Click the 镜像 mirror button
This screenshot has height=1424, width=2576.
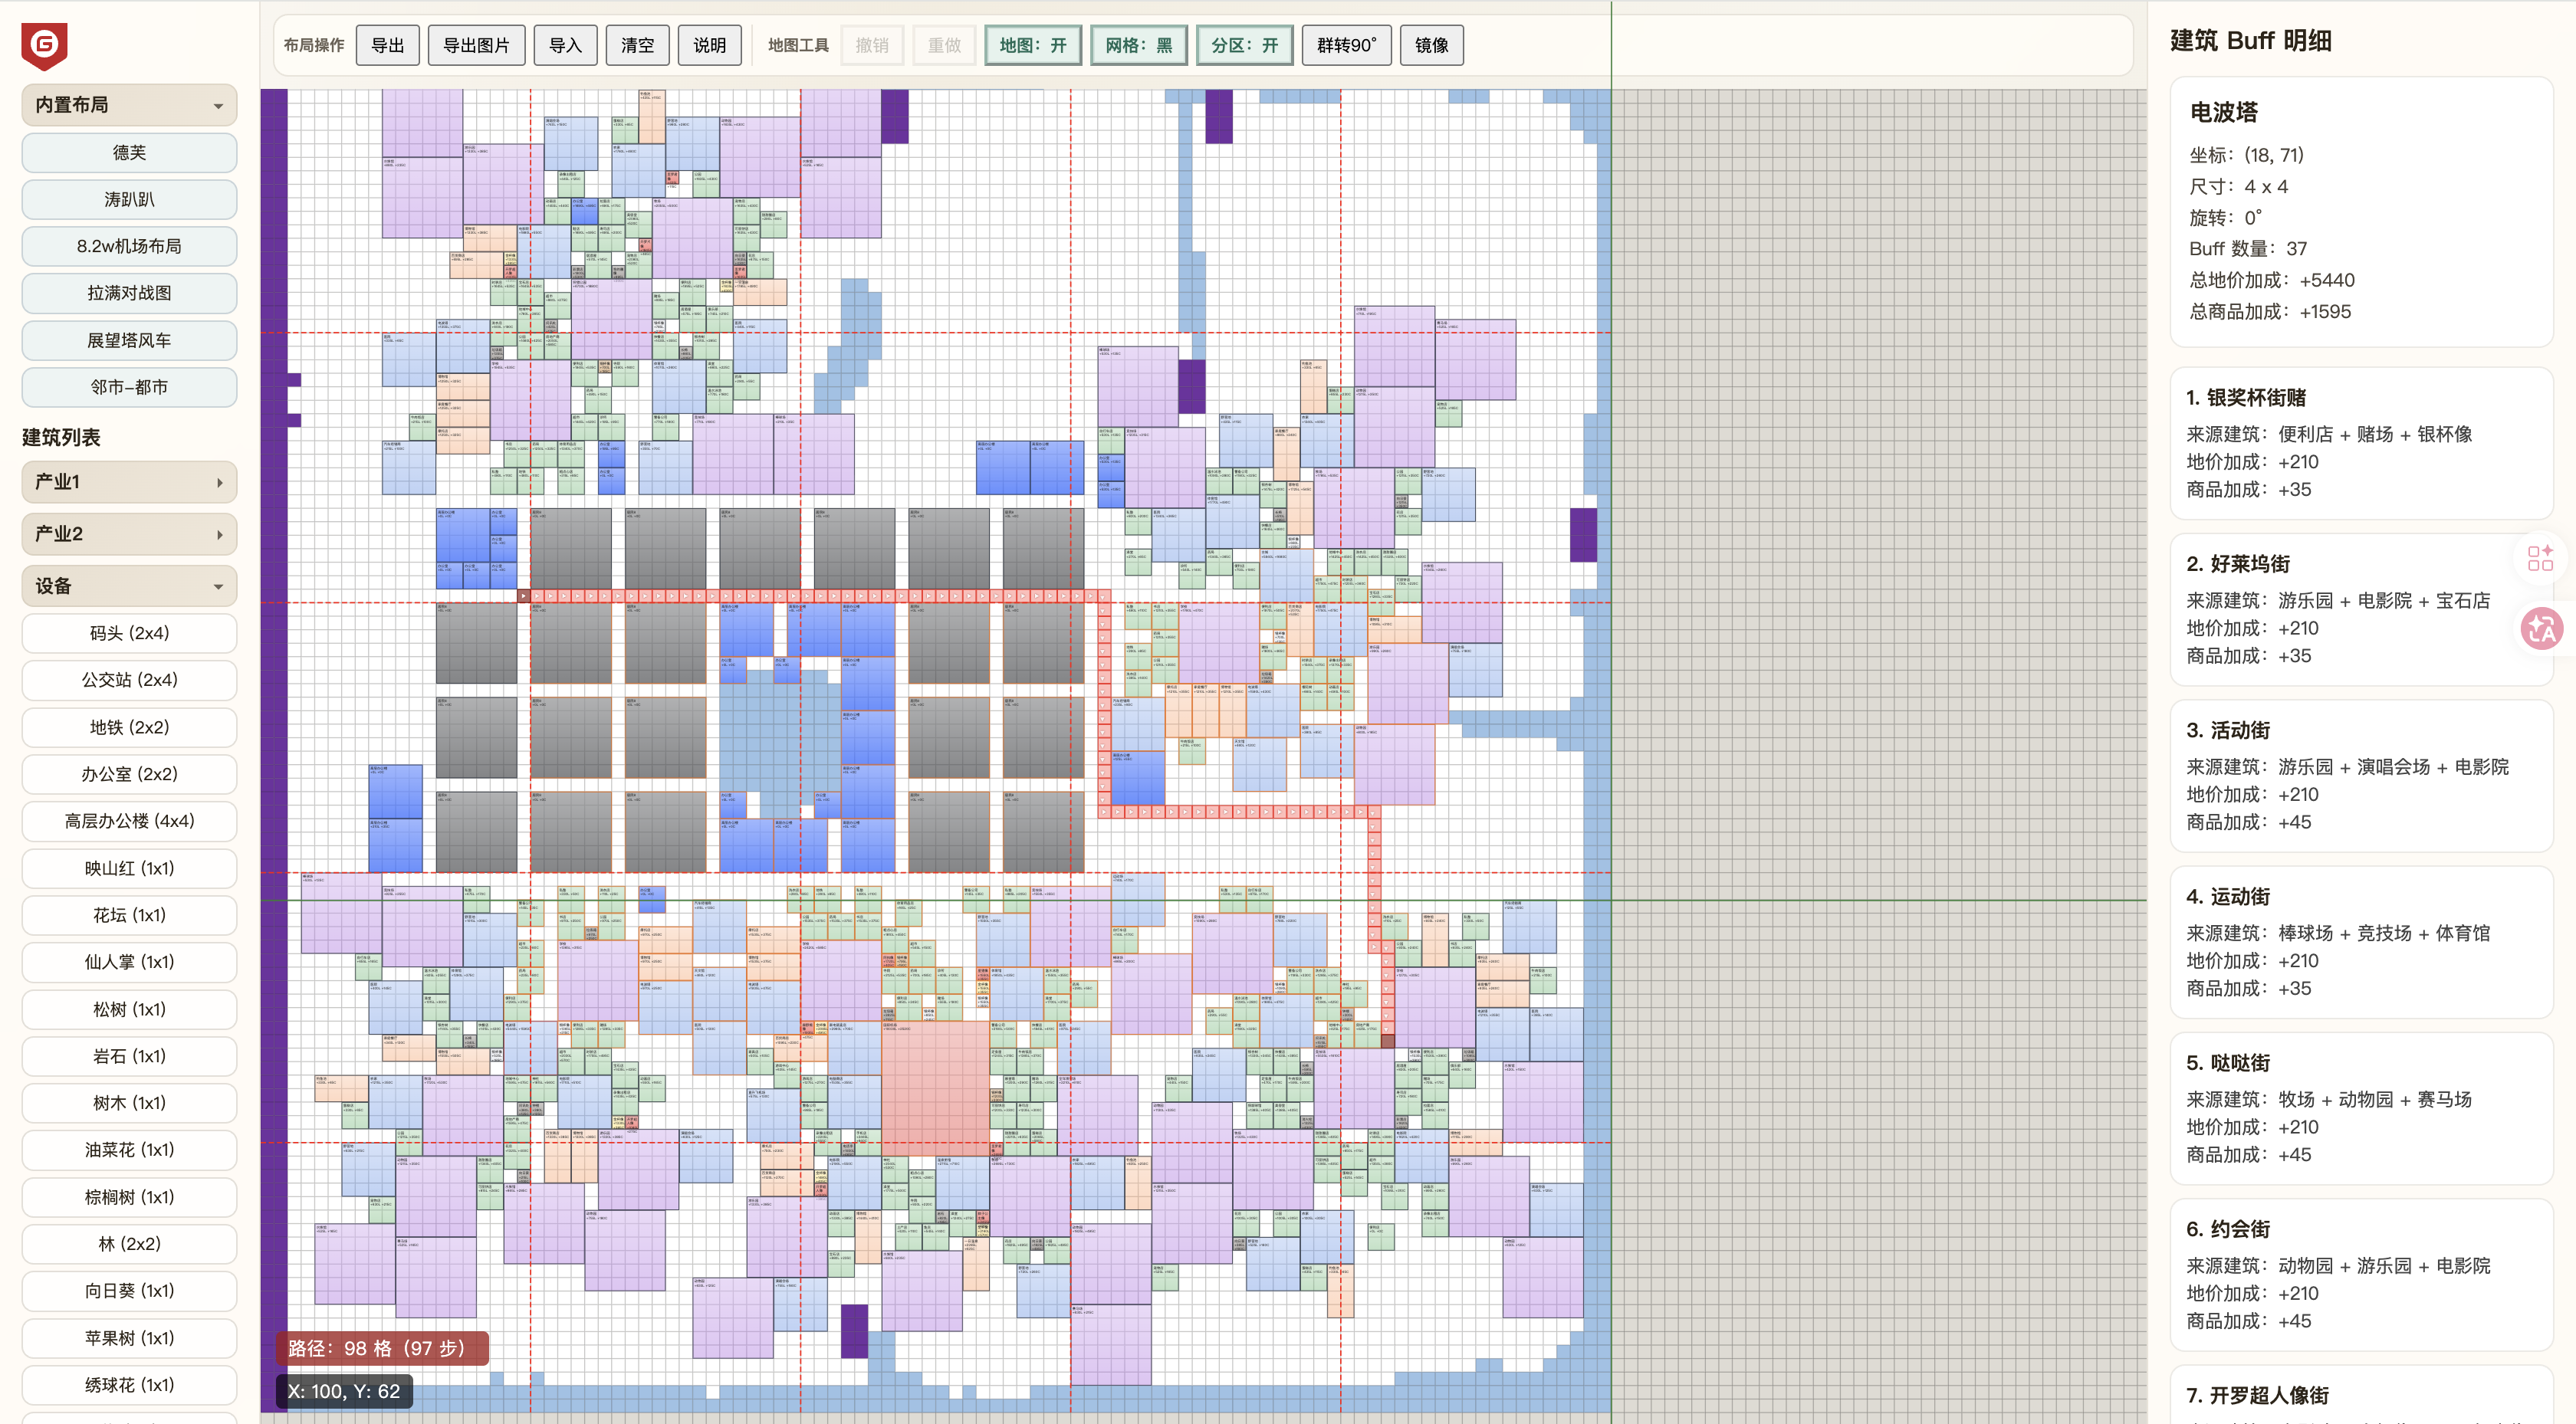pyautogui.click(x=1432, y=45)
